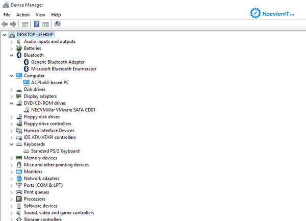
Task: Collapse the Computer category chevron
Action: click(x=12, y=76)
